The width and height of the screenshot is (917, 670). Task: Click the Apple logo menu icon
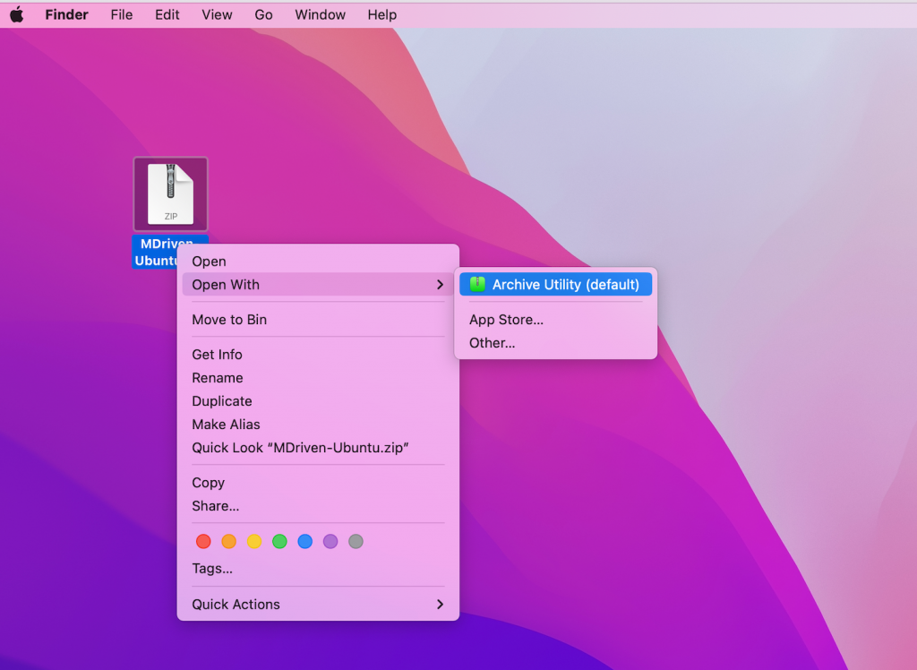16,14
